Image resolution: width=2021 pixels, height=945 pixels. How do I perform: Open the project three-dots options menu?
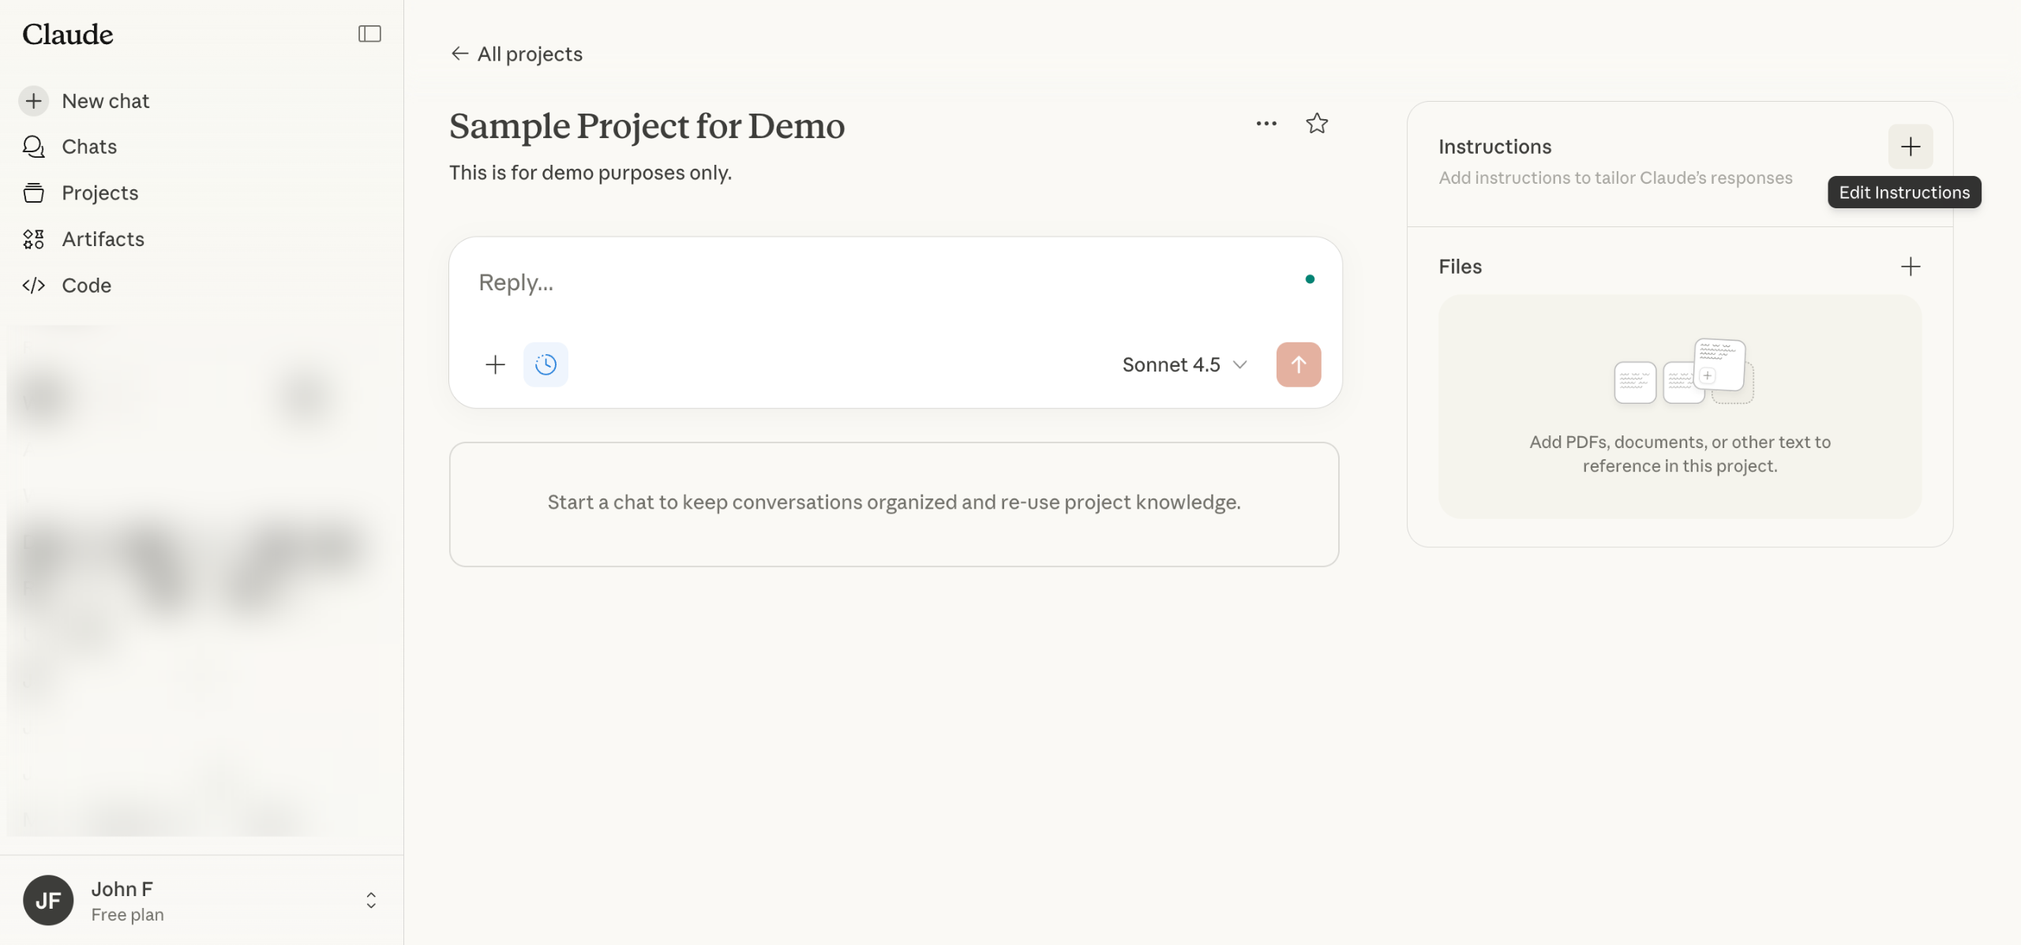click(x=1266, y=124)
